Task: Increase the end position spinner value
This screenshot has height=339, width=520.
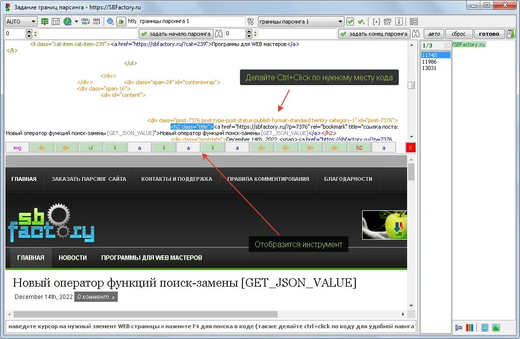Action: click(249, 31)
